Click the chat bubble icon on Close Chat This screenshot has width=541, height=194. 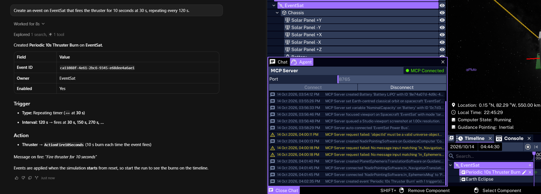[271, 190]
